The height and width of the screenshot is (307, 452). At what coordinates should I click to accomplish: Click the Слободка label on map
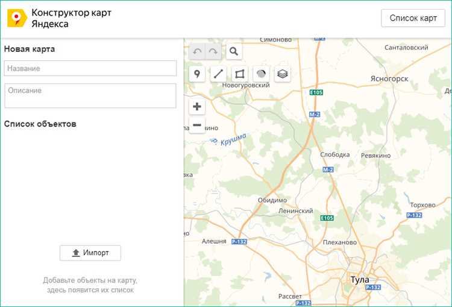pyautogui.click(x=335, y=155)
